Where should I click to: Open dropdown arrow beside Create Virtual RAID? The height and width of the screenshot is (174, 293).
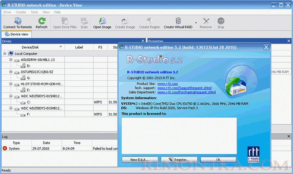196,22
